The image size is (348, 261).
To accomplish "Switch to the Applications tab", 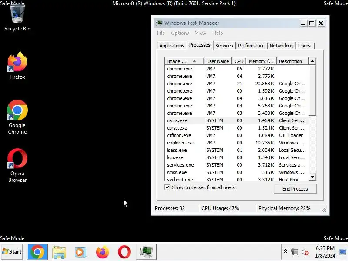I will coord(171,46).
